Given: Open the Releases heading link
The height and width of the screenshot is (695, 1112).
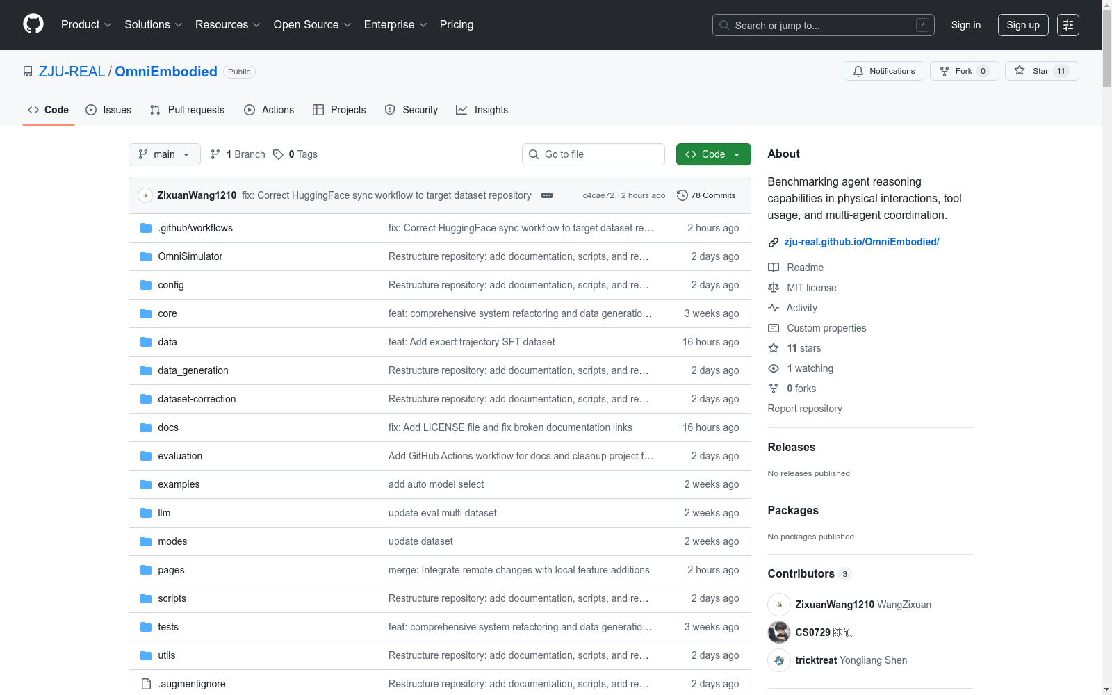Looking at the screenshot, I should (792, 447).
